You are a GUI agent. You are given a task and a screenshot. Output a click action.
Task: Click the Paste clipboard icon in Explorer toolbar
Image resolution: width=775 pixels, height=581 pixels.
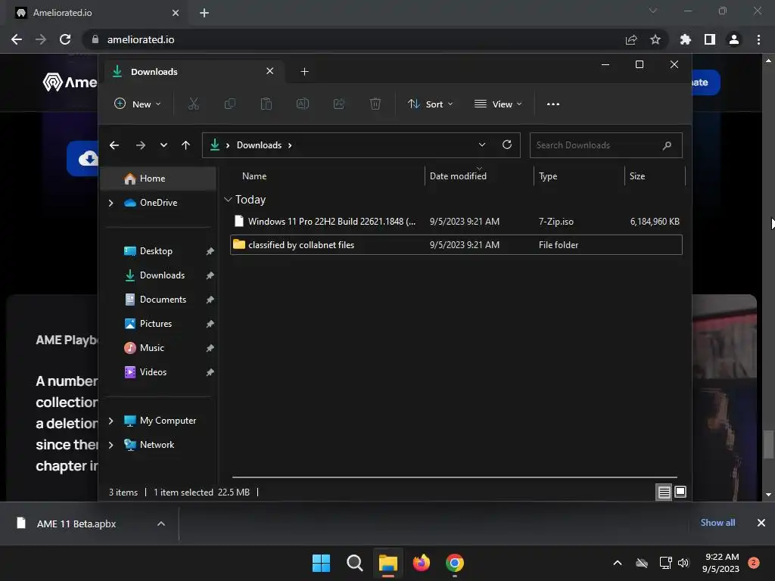(266, 104)
